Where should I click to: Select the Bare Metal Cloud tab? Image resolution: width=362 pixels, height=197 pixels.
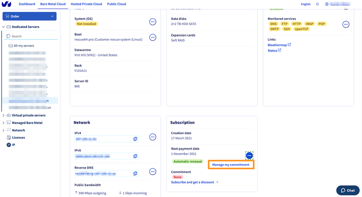pos(53,4)
